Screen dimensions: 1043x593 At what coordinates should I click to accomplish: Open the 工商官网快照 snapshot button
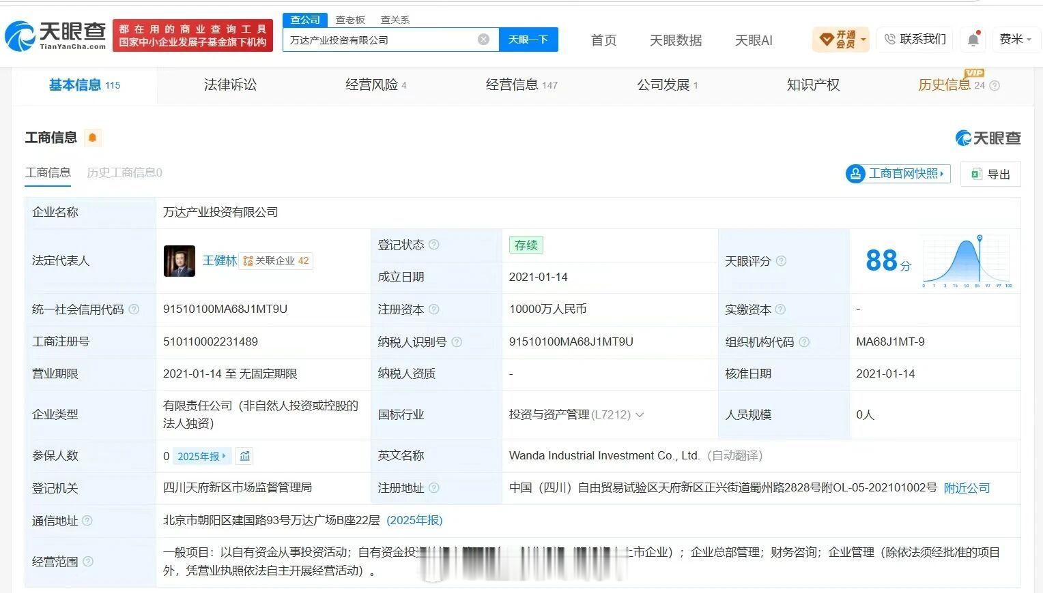point(898,174)
